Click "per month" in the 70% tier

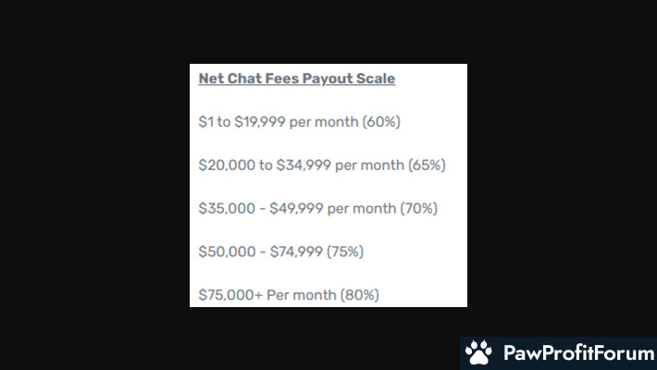pos(362,209)
